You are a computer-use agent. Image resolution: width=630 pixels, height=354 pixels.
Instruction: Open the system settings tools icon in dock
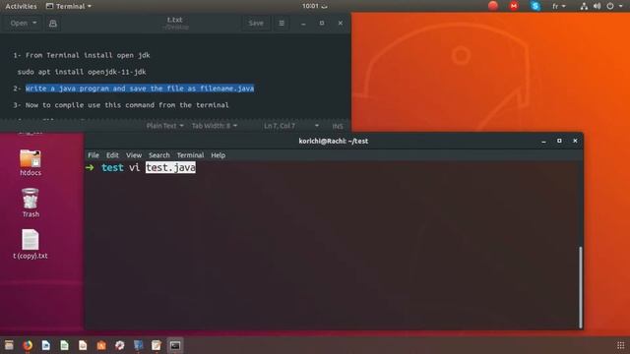pyautogui.click(x=120, y=345)
